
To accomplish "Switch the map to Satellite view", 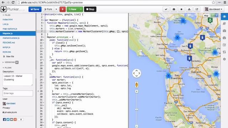I will click(x=214, y=16).
